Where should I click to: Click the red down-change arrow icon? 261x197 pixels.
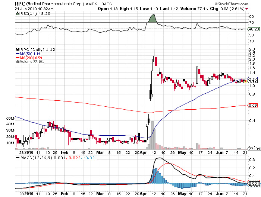[246, 9]
